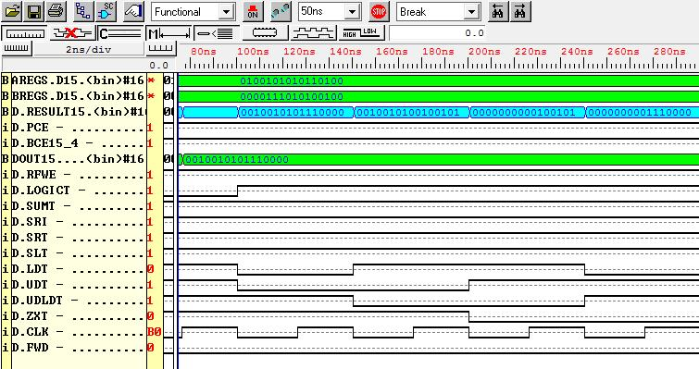This screenshot has height=369, width=699.
Task: Select the AREGS.D15 bus signal row
Action: (81, 80)
